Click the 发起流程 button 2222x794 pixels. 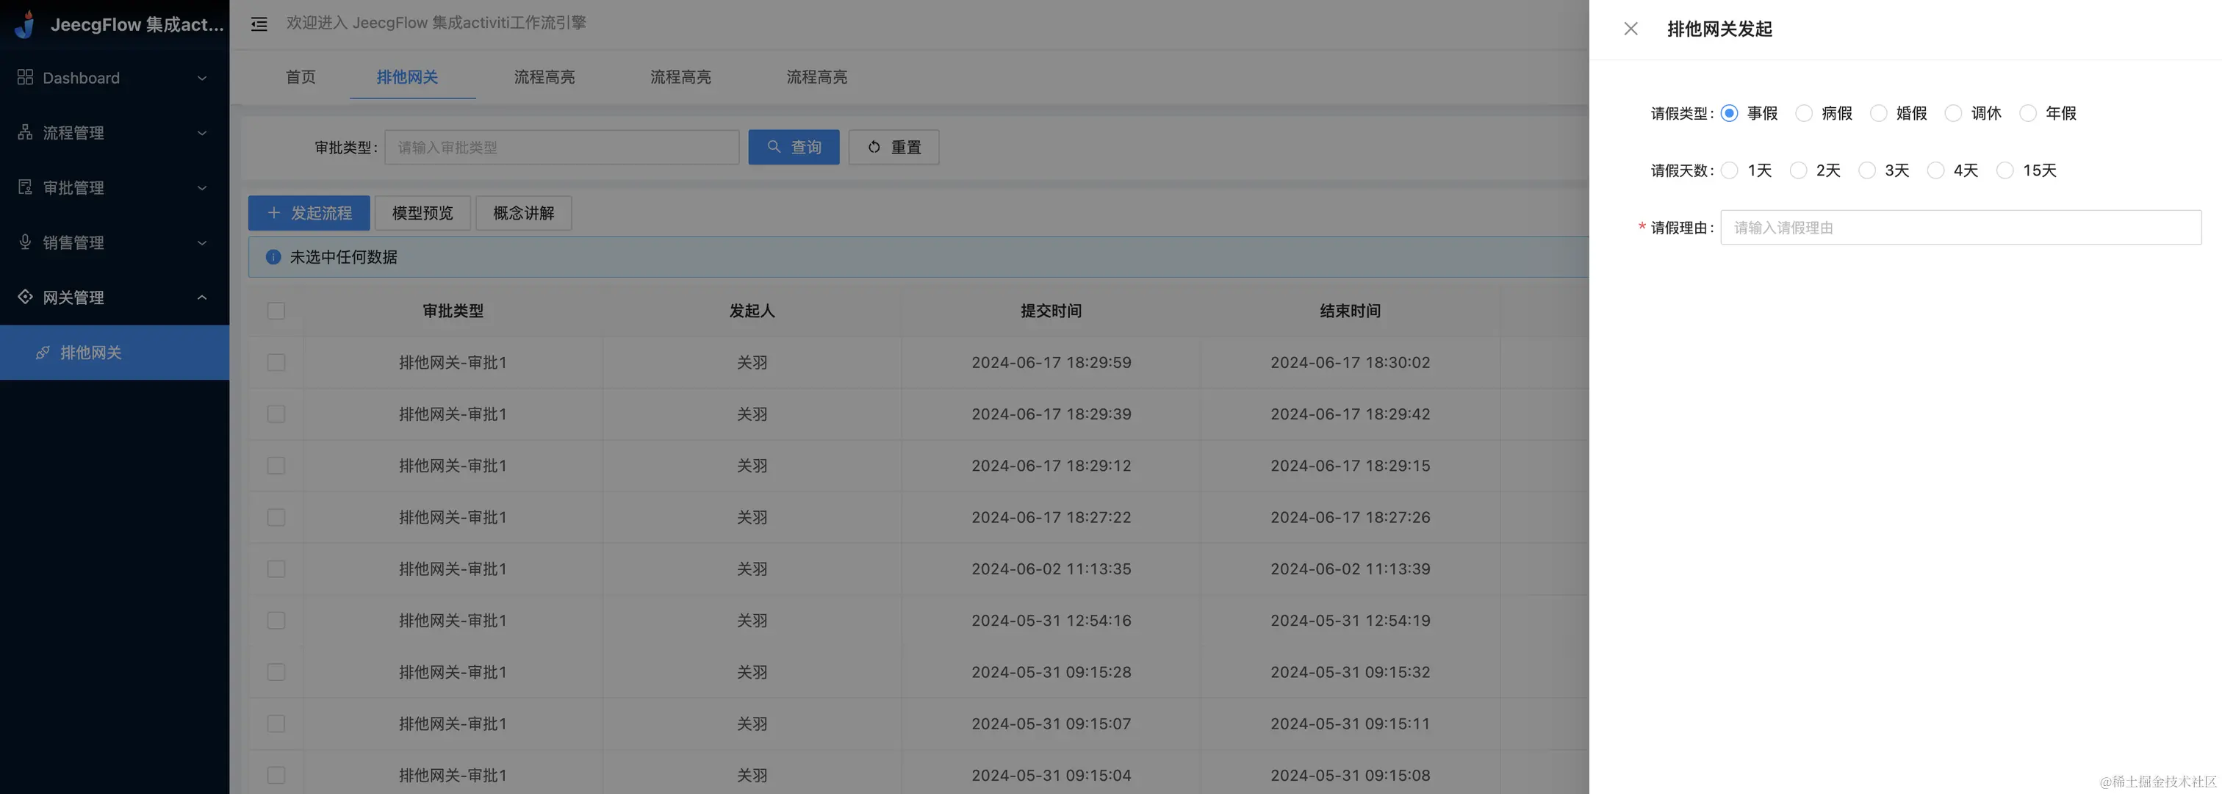click(x=309, y=213)
